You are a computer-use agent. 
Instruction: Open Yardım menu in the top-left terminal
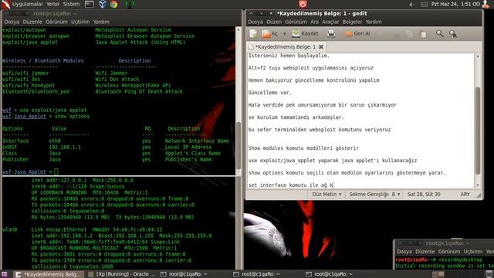pyautogui.click(x=101, y=22)
